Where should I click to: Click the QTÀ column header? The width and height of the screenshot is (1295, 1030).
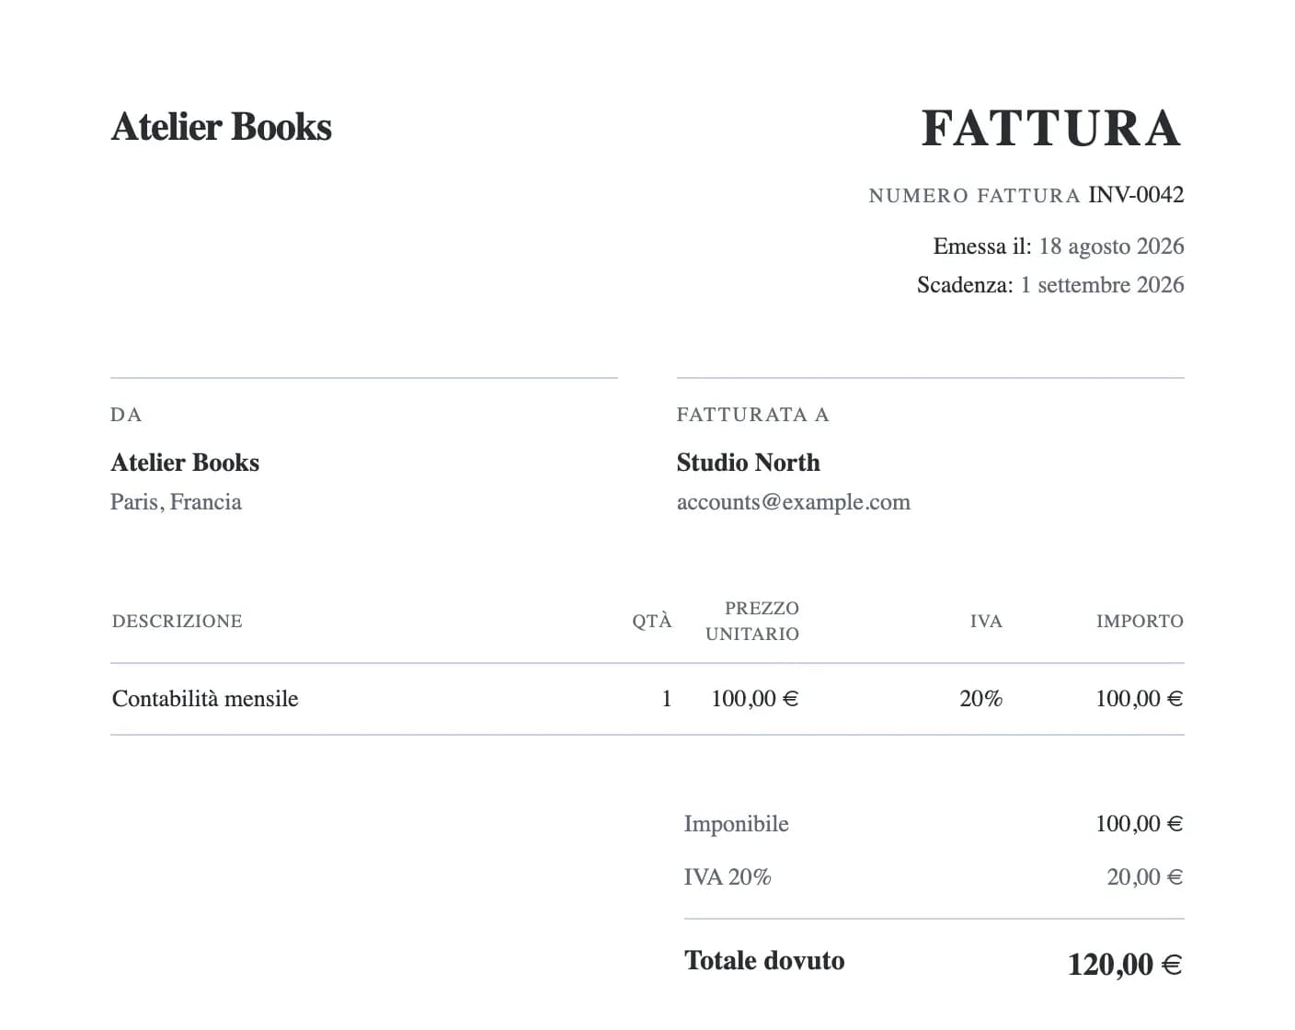[x=652, y=621]
